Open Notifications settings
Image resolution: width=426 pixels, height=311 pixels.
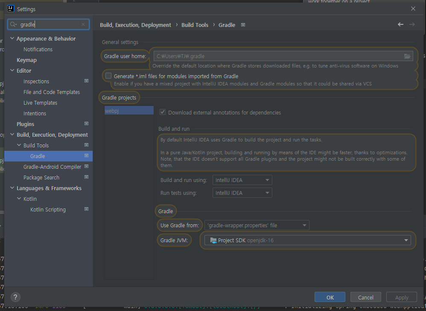pos(38,49)
